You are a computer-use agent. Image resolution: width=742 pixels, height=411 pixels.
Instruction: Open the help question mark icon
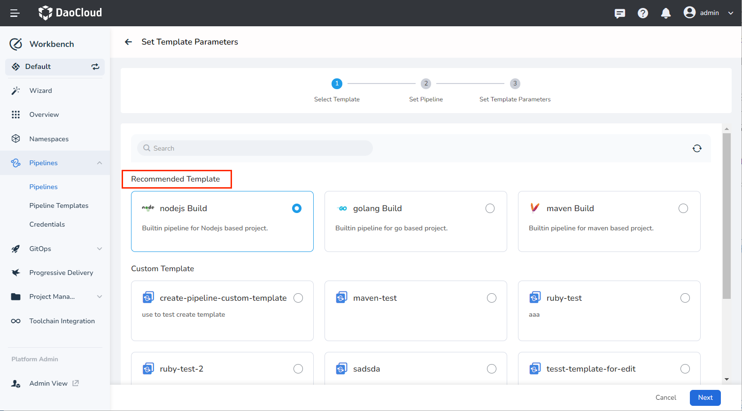click(642, 13)
